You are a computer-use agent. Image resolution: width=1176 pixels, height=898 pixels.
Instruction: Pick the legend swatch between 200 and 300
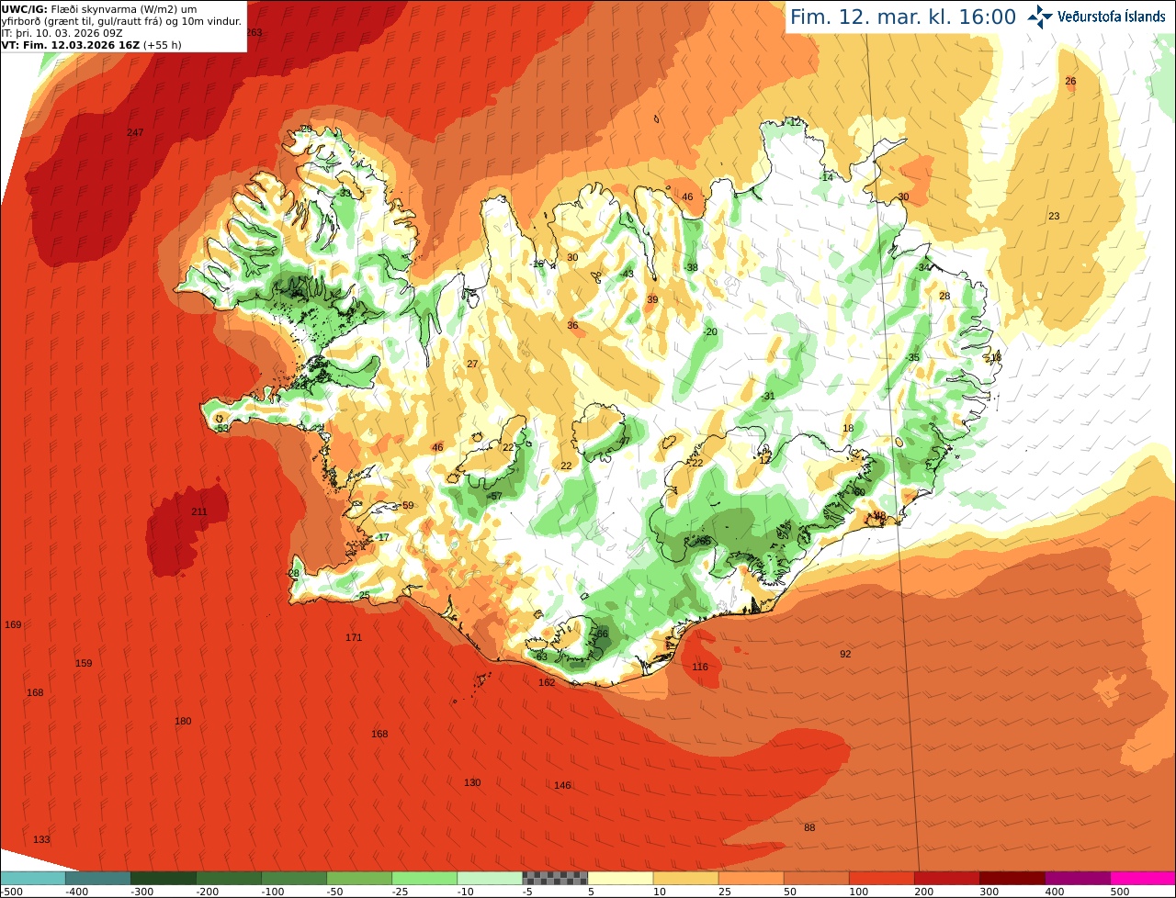[x=946, y=878]
